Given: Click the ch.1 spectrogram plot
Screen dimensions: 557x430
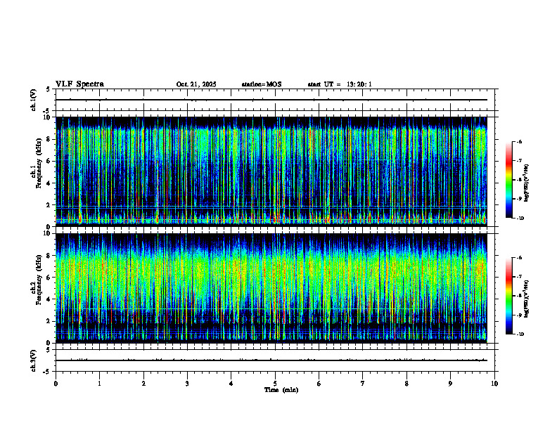Looking at the screenshot, I should click(x=271, y=171).
